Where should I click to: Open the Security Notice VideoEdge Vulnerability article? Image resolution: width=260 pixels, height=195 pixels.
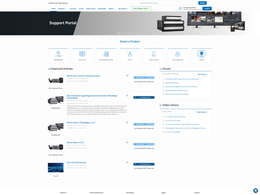coord(92,97)
